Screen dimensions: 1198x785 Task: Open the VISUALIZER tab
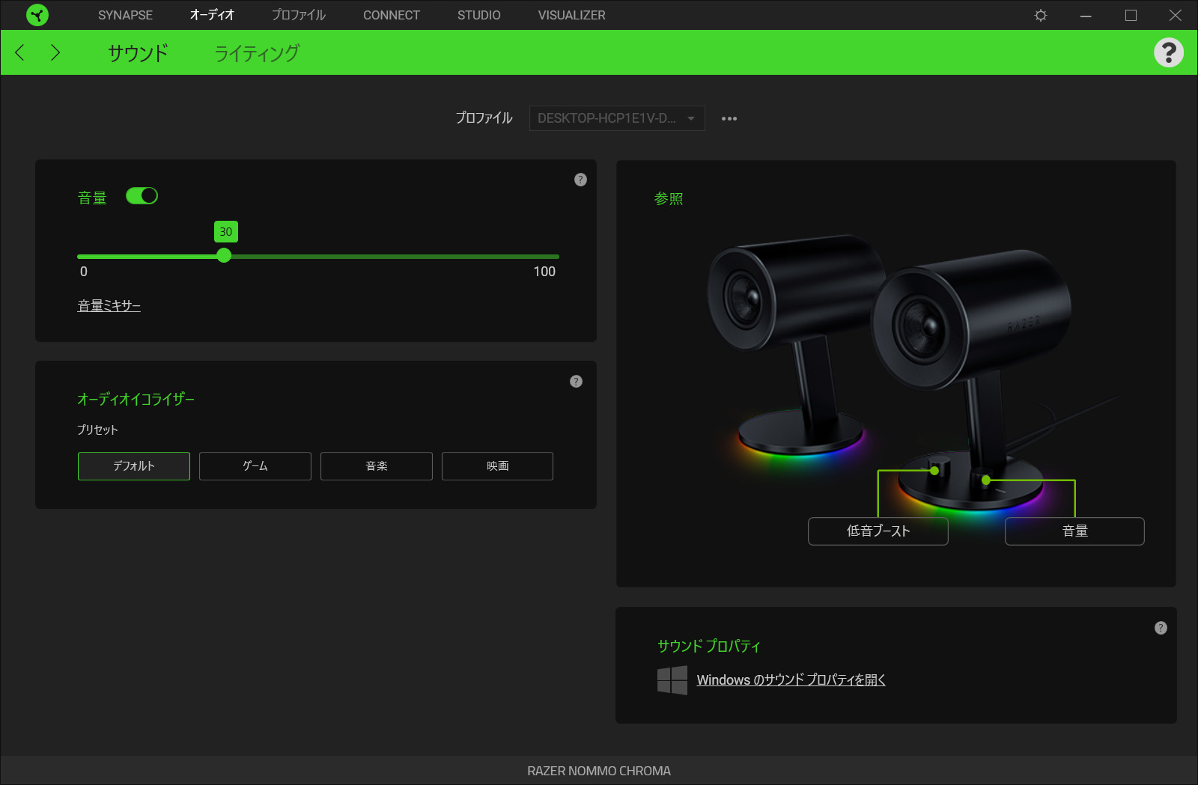point(572,15)
